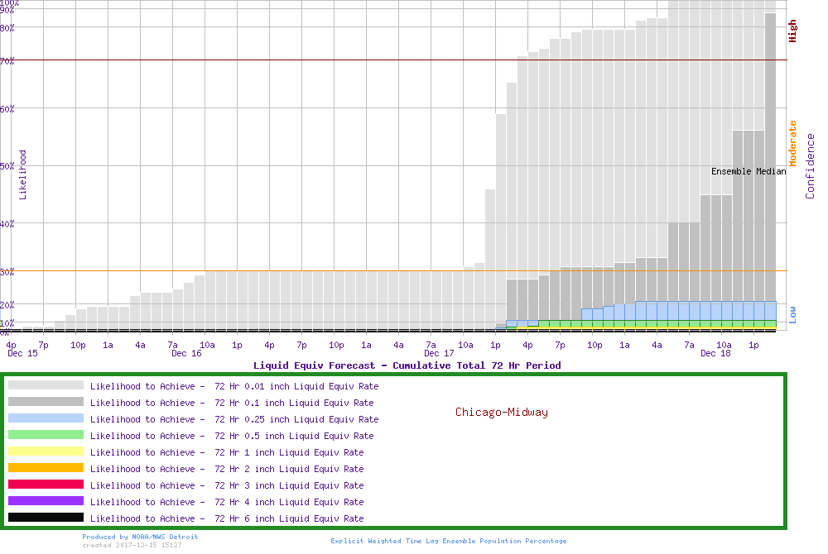Click the Chicago-Midway station label
The height and width of the screenshot is (554, 828).
coord(501,412)
